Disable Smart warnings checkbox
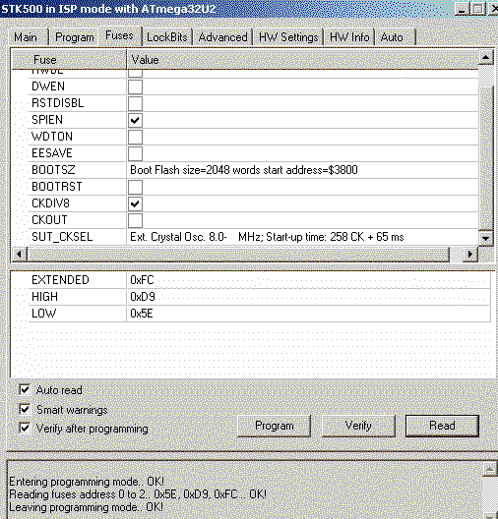The height and width of the screenshot is (519, 498). (x=25, y=409)
